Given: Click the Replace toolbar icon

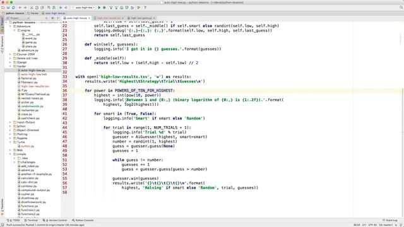Looking at the screenshot, I should click(x=54, y=8).
